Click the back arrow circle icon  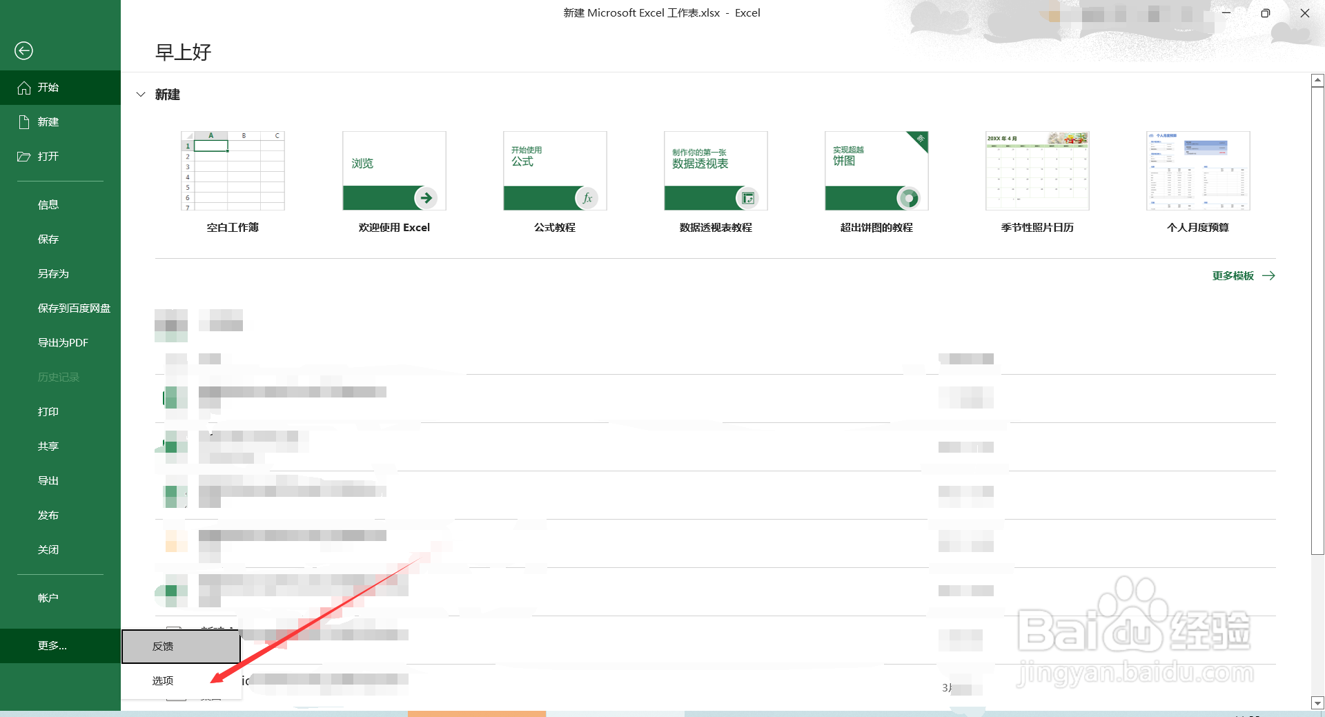23,50
